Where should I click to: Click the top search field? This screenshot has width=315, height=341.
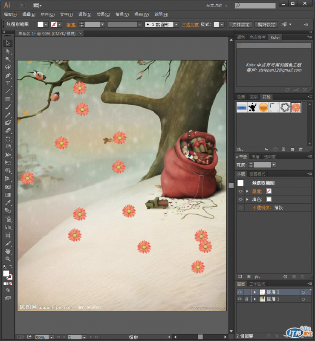[x=255, y=6]
